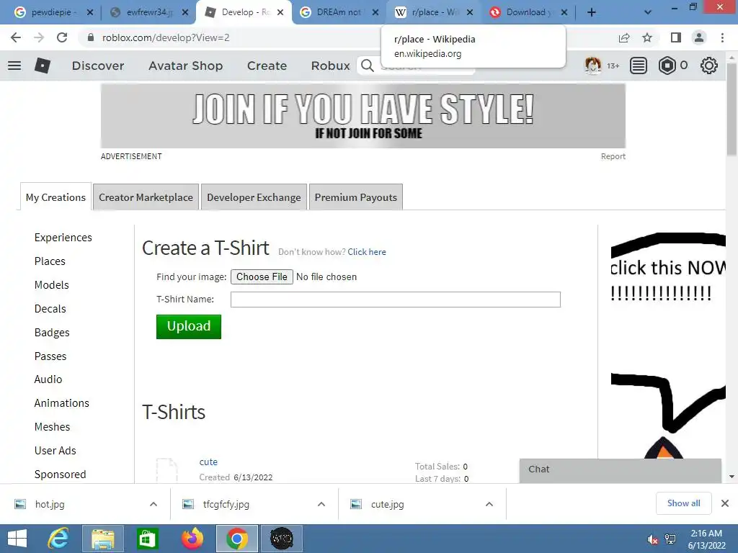Select the My Creations tab

click(55, 197)
